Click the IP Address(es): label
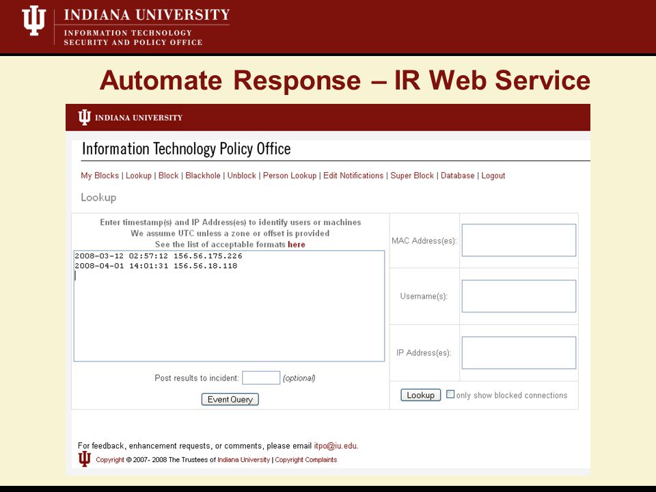This screenshot has width=656, height=492. [x=424, y=353]
